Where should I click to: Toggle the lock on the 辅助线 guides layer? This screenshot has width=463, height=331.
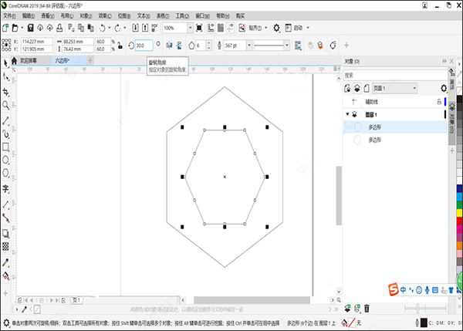coord(439,102)
